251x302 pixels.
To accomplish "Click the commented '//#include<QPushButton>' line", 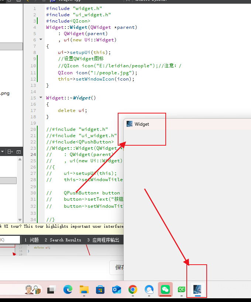I will 80,142.
